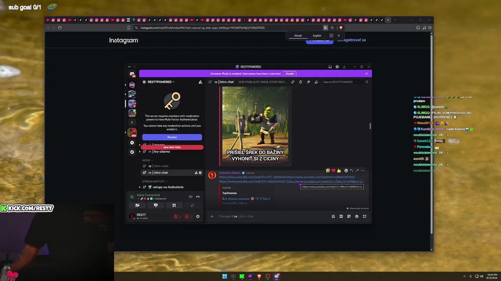The height and width of the screenshot is (281, 501).
Task: Add red heart reaction to message
Action: coord(333,171)
